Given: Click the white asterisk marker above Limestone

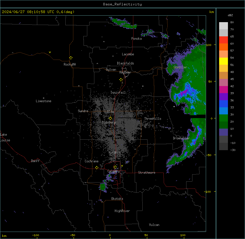Looking at the screenshot, I should coord(43,98).
